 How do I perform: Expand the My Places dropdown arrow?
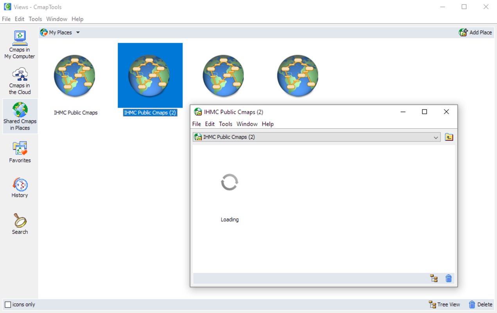(78, 32)
